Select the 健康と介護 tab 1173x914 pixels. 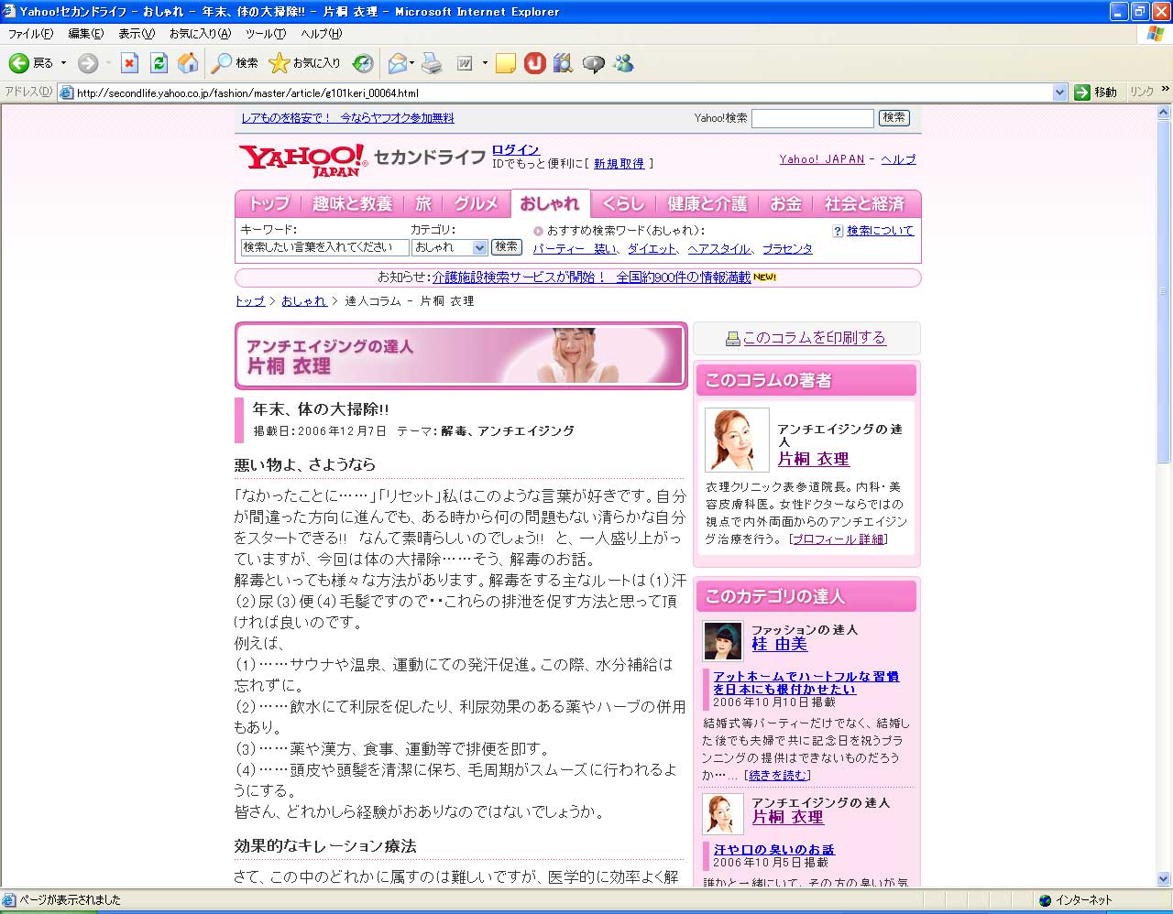pos(707,203)
